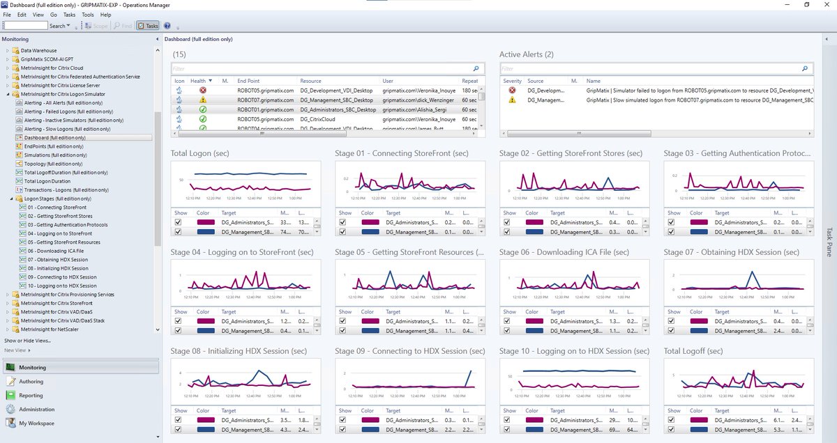837x443 pixels.
Task: Click the Logon Stages folder icon
Action: [x=19, y=199]
